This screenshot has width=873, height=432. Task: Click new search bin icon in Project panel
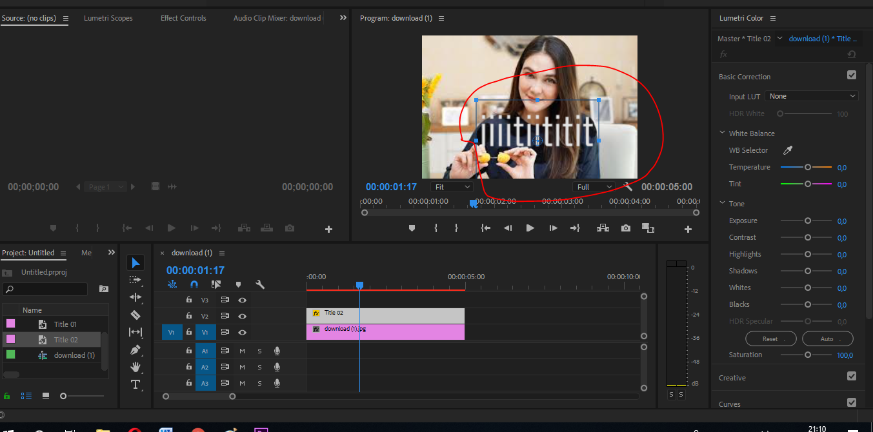[103, 289]
